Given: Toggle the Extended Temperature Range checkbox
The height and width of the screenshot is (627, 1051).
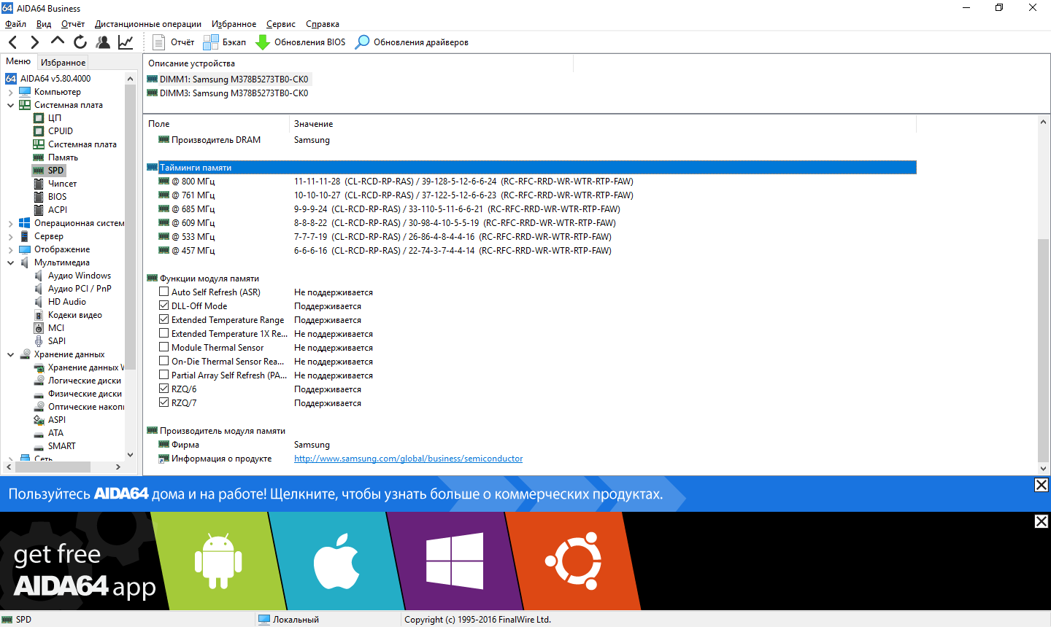Looking at the screenshot, I should pyautogui.click(x=164, y=319).
